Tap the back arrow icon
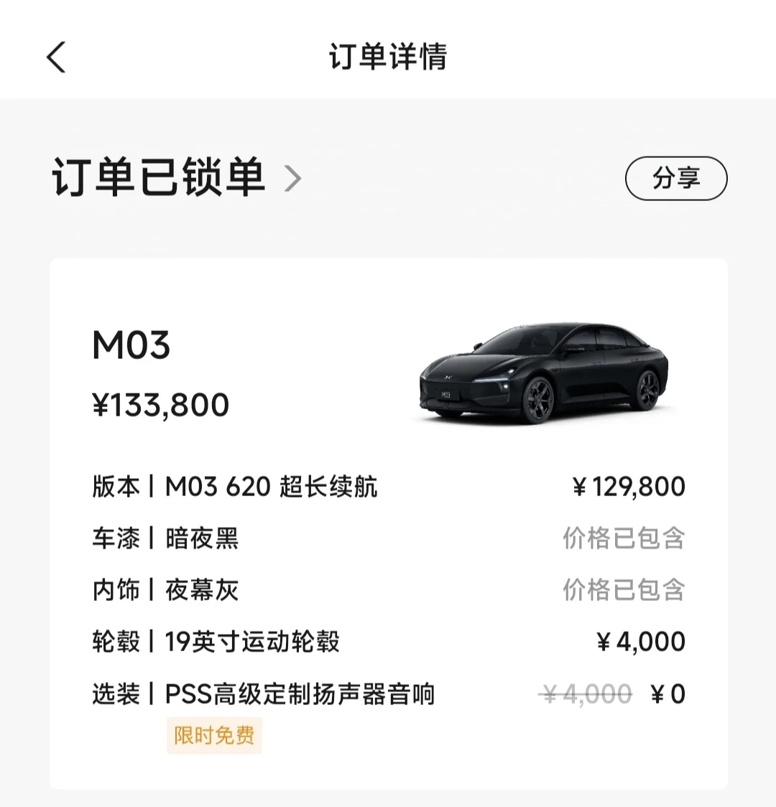The width and height of the screenshot is (776, 807). click(x=56, y=57)
